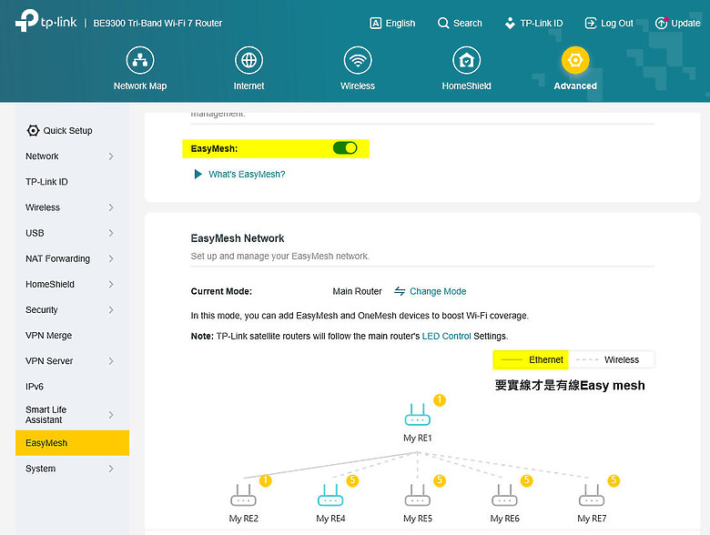Click the Change Mode link
Viewport: 710px width, 535px height.
coord(438,291)
